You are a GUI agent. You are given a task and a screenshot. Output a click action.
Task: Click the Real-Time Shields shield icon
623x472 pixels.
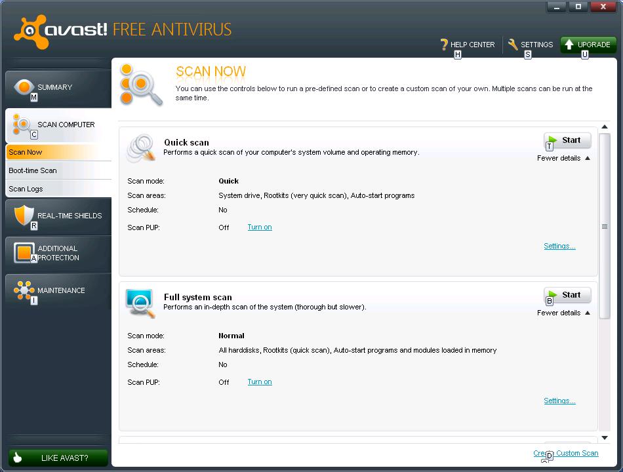point(25,216)
